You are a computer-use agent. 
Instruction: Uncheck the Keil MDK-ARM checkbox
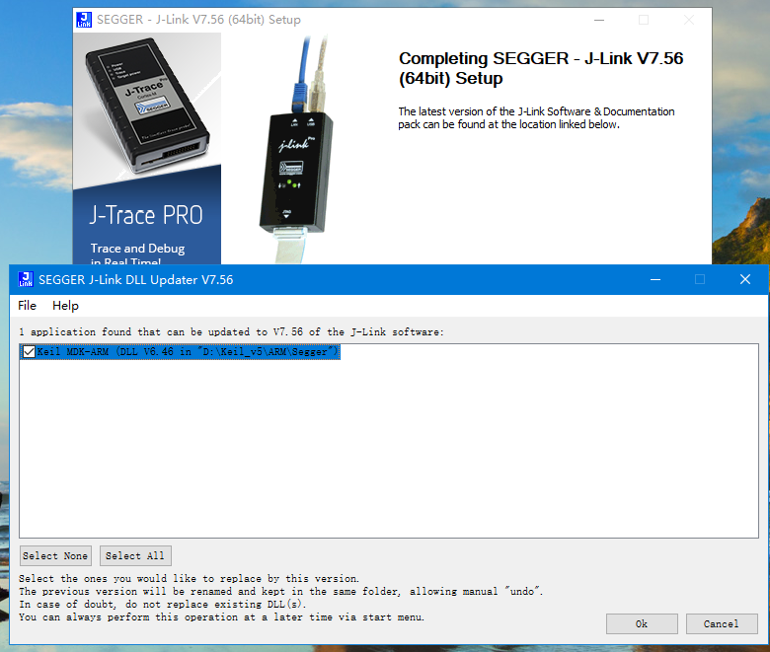coord(29,352)
